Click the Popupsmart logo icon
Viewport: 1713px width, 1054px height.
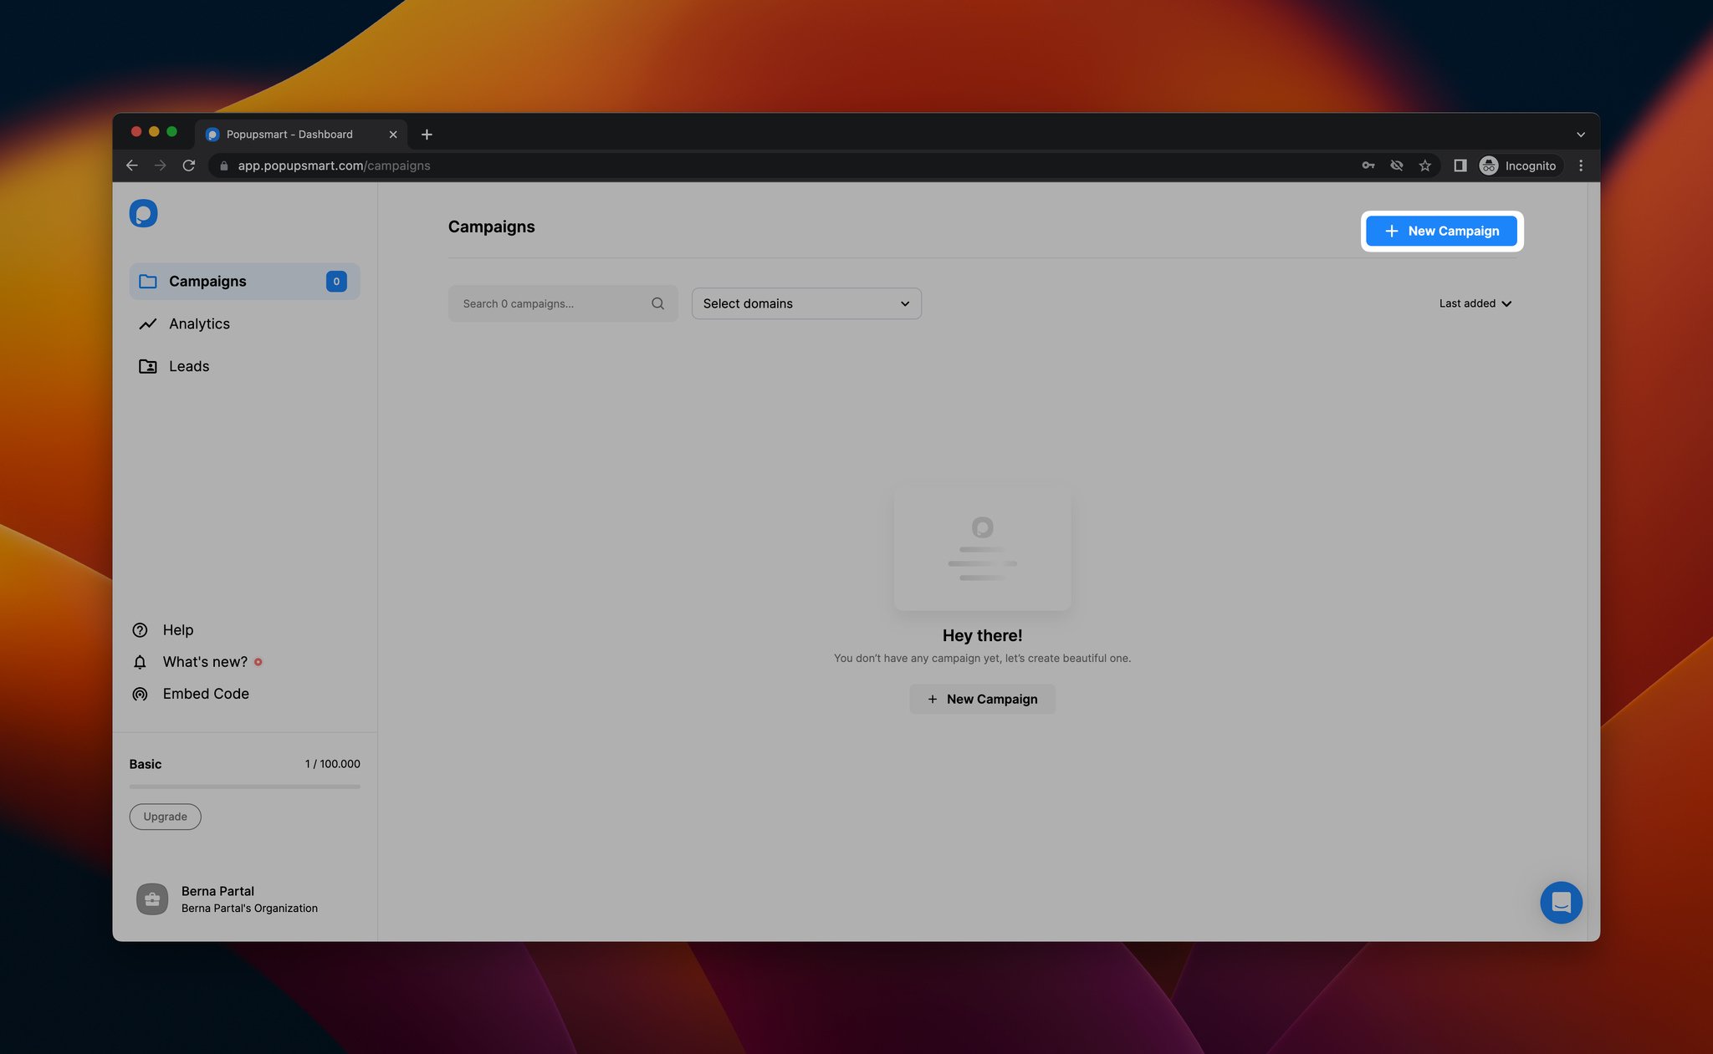[x=143, y=213]
